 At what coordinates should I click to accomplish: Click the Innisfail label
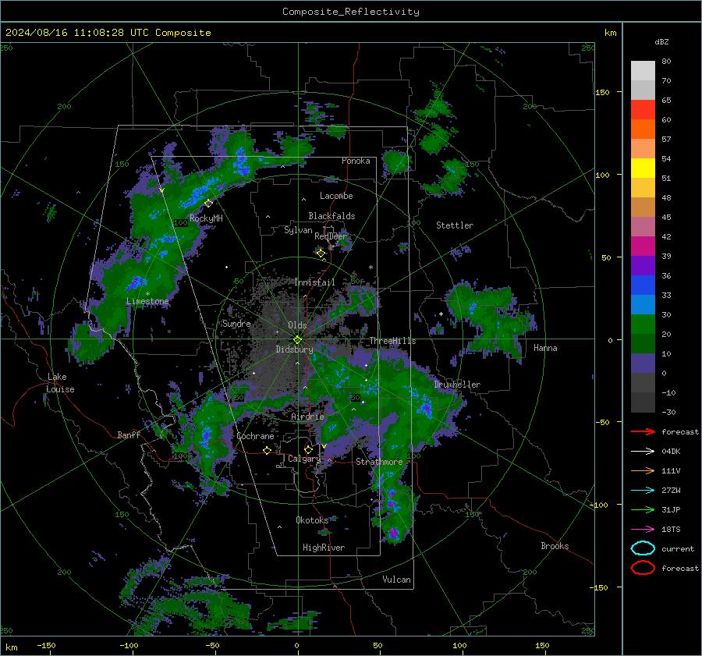point(314,282)
